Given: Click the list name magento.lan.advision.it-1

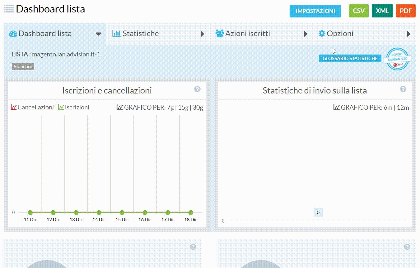Looking at the screenshot, I should [x=66, y=54].
